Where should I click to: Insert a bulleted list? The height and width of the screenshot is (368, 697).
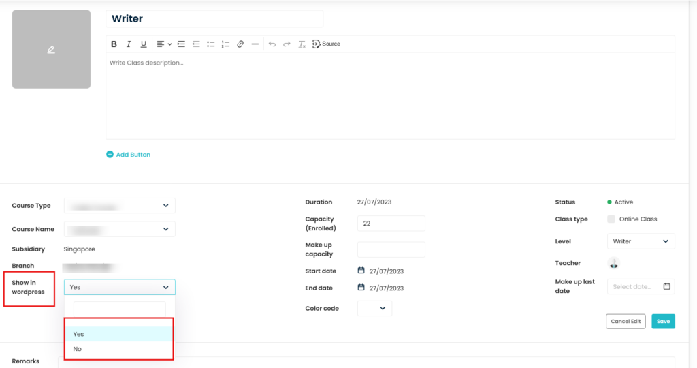pyautogui.click(x=211, y=44)
